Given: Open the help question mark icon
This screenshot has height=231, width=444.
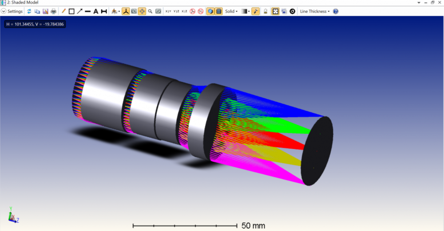Looking at the screenshot, I should [335, 11].
